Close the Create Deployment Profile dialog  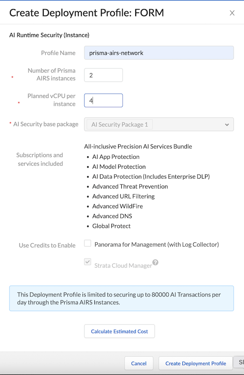point(232,13)
